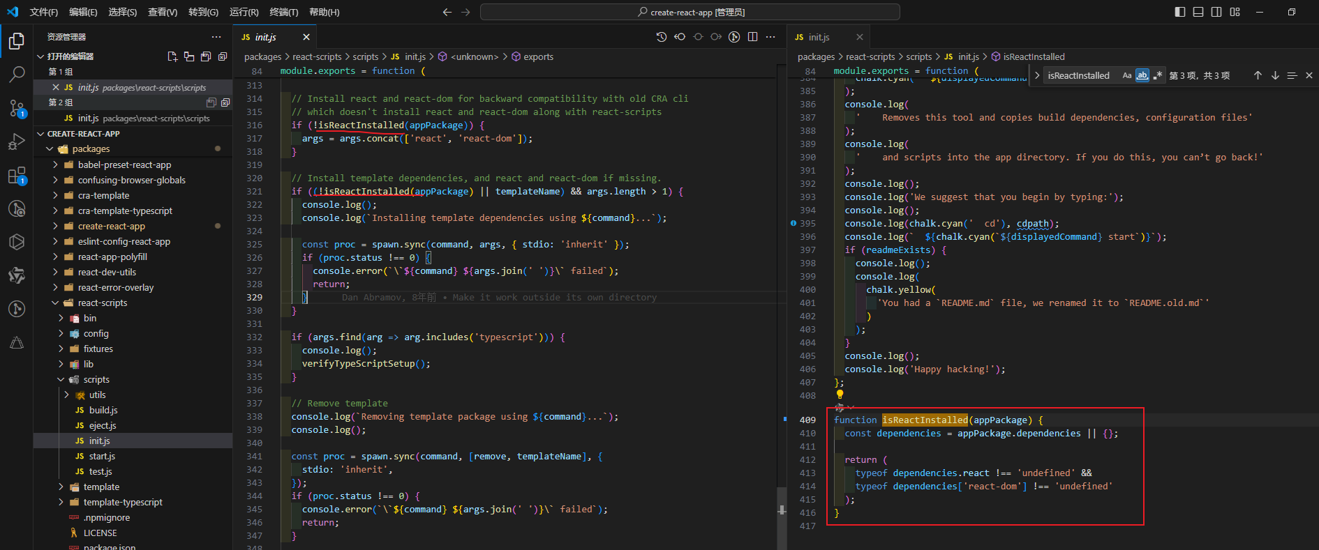Close the find widget
This screenshot has height=550, width=1319.
click(1309, 75)
